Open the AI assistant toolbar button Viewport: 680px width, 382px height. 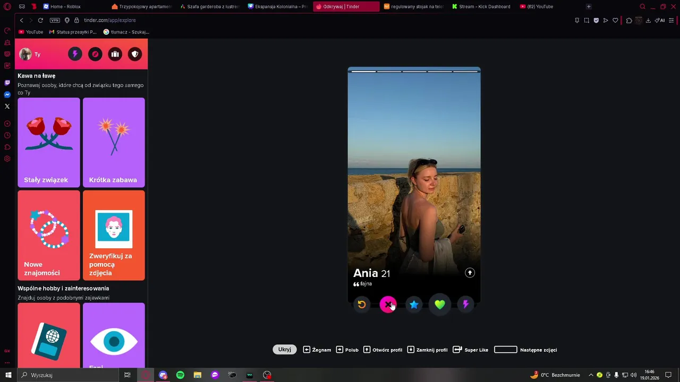pyautogui.click(x=660, y=20)
